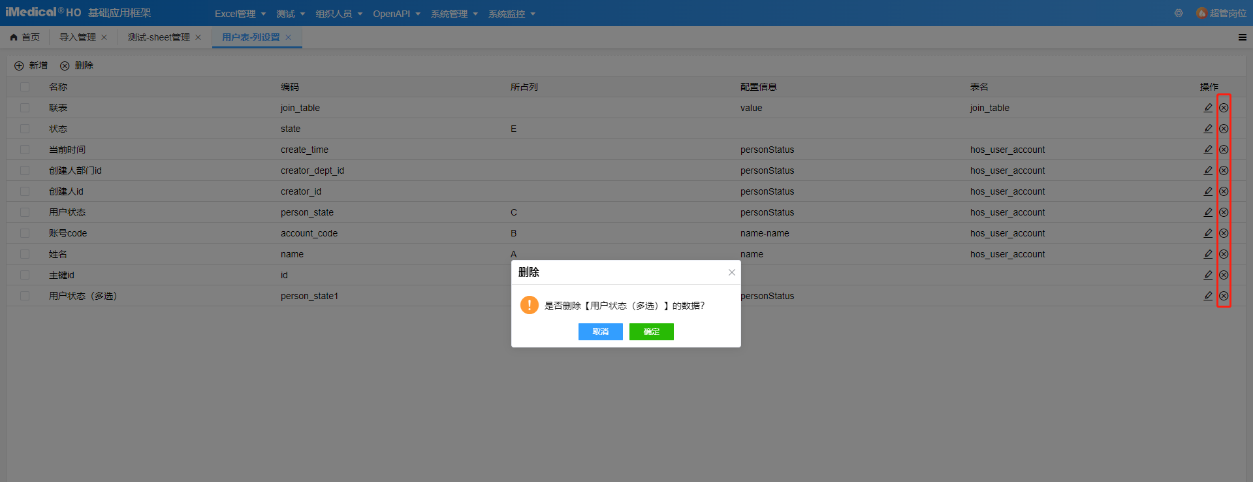Cancel deletion with the blue 取消 button
The image size is (1253, 482).
pyautogui.click(x=600, y=332)
